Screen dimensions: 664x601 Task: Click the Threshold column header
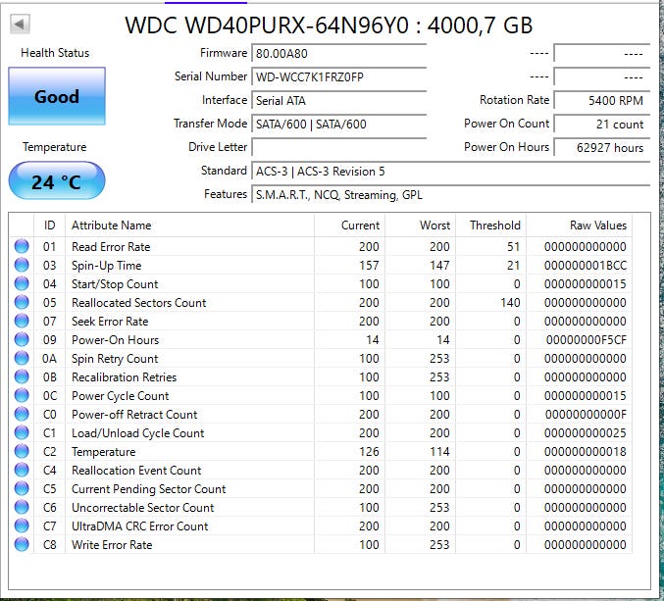(491, 225)
